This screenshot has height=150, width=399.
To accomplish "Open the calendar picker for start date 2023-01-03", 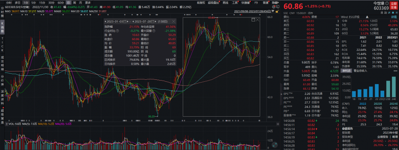I will click(124, 21).
